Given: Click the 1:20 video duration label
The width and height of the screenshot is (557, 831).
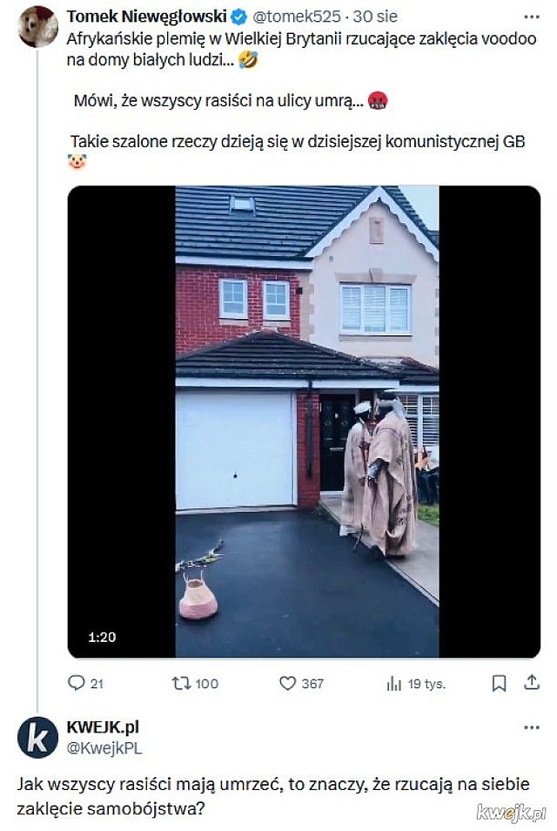Looking at the screenshot, I should click(x=102, y=637).
